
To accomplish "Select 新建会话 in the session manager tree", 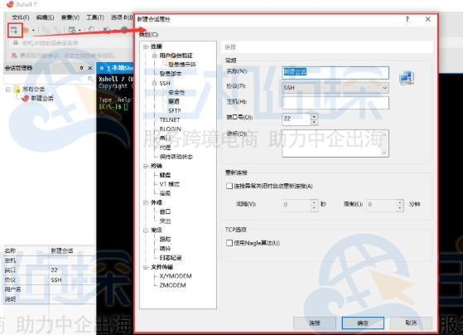I will (x=42, y=98).
